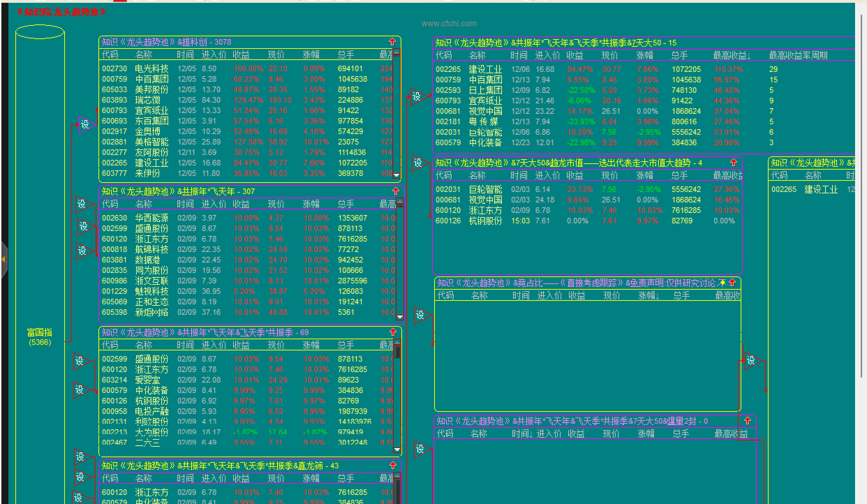Select 巨轮智能 row in 趋龙市值 panel
This screenshot has width=867, height=504.
(485, 190)
